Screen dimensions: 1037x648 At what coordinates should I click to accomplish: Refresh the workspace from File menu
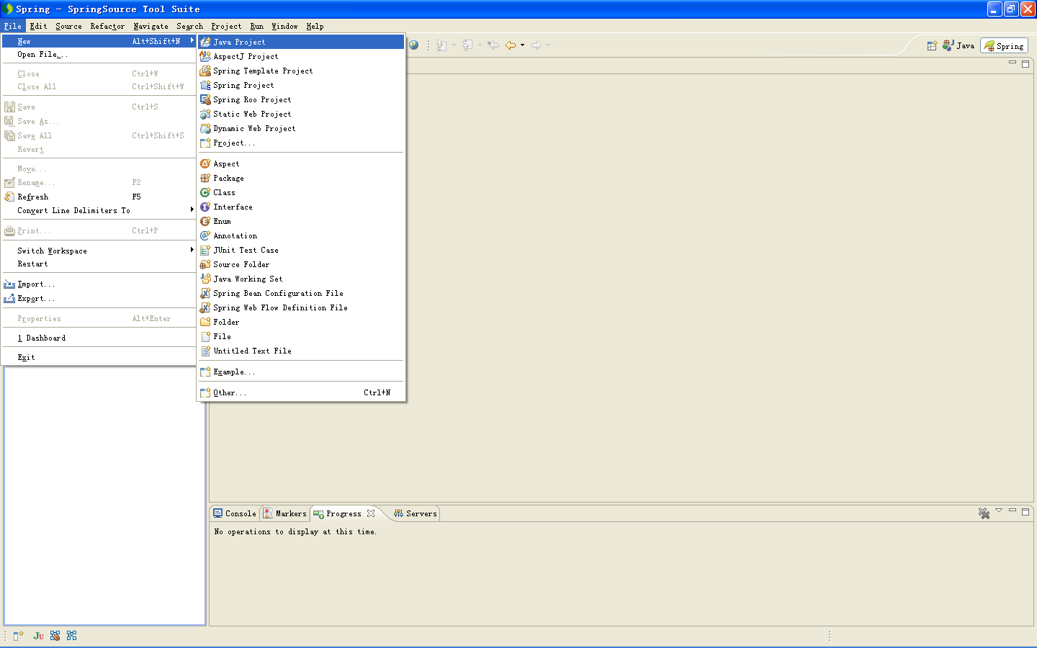coord(99,197)
